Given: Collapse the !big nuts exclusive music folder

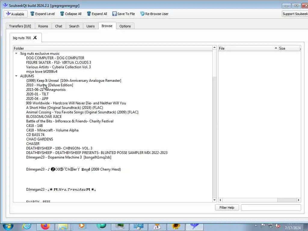Looking at the screenshot, I should 16,54.
